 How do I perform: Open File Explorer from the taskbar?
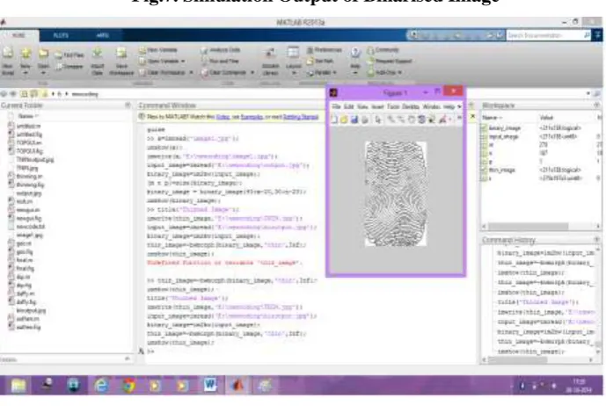point(18,385)
